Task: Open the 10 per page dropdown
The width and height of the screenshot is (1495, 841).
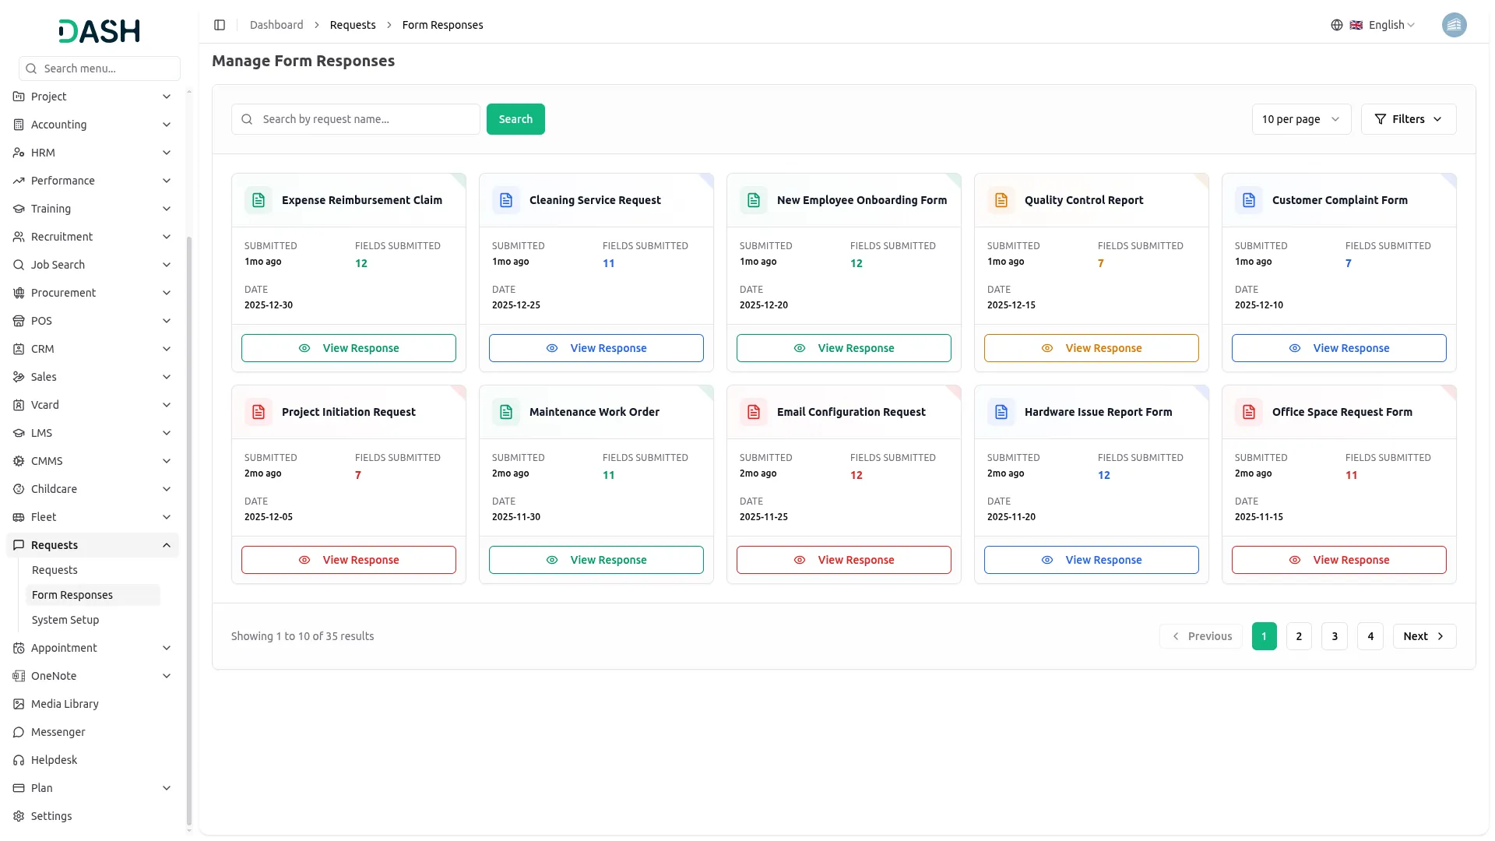Action: [x=1300, y=119]
